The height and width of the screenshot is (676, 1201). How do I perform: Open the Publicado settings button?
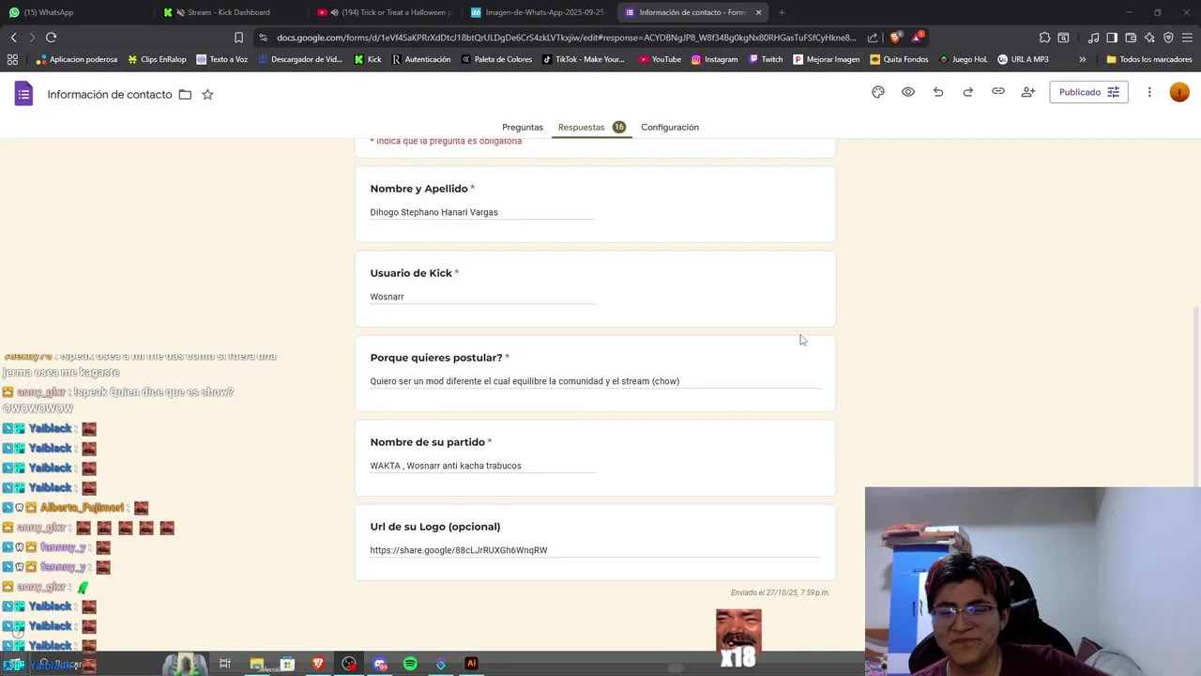coord(1088,92)
